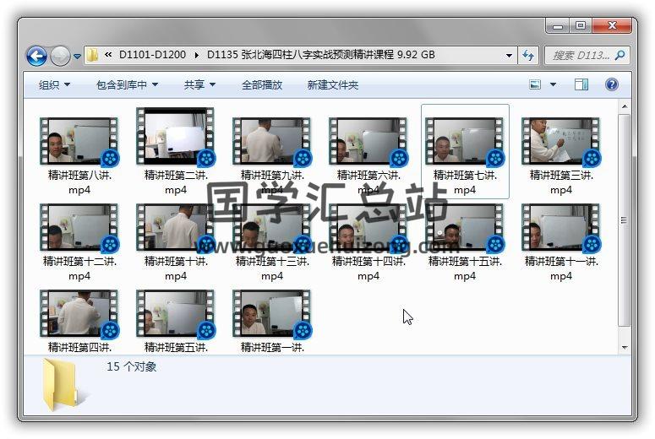Viewport: 655px width, 439px height.
Task: Click the 新建文件夹 button
Action: coord(332,84)
